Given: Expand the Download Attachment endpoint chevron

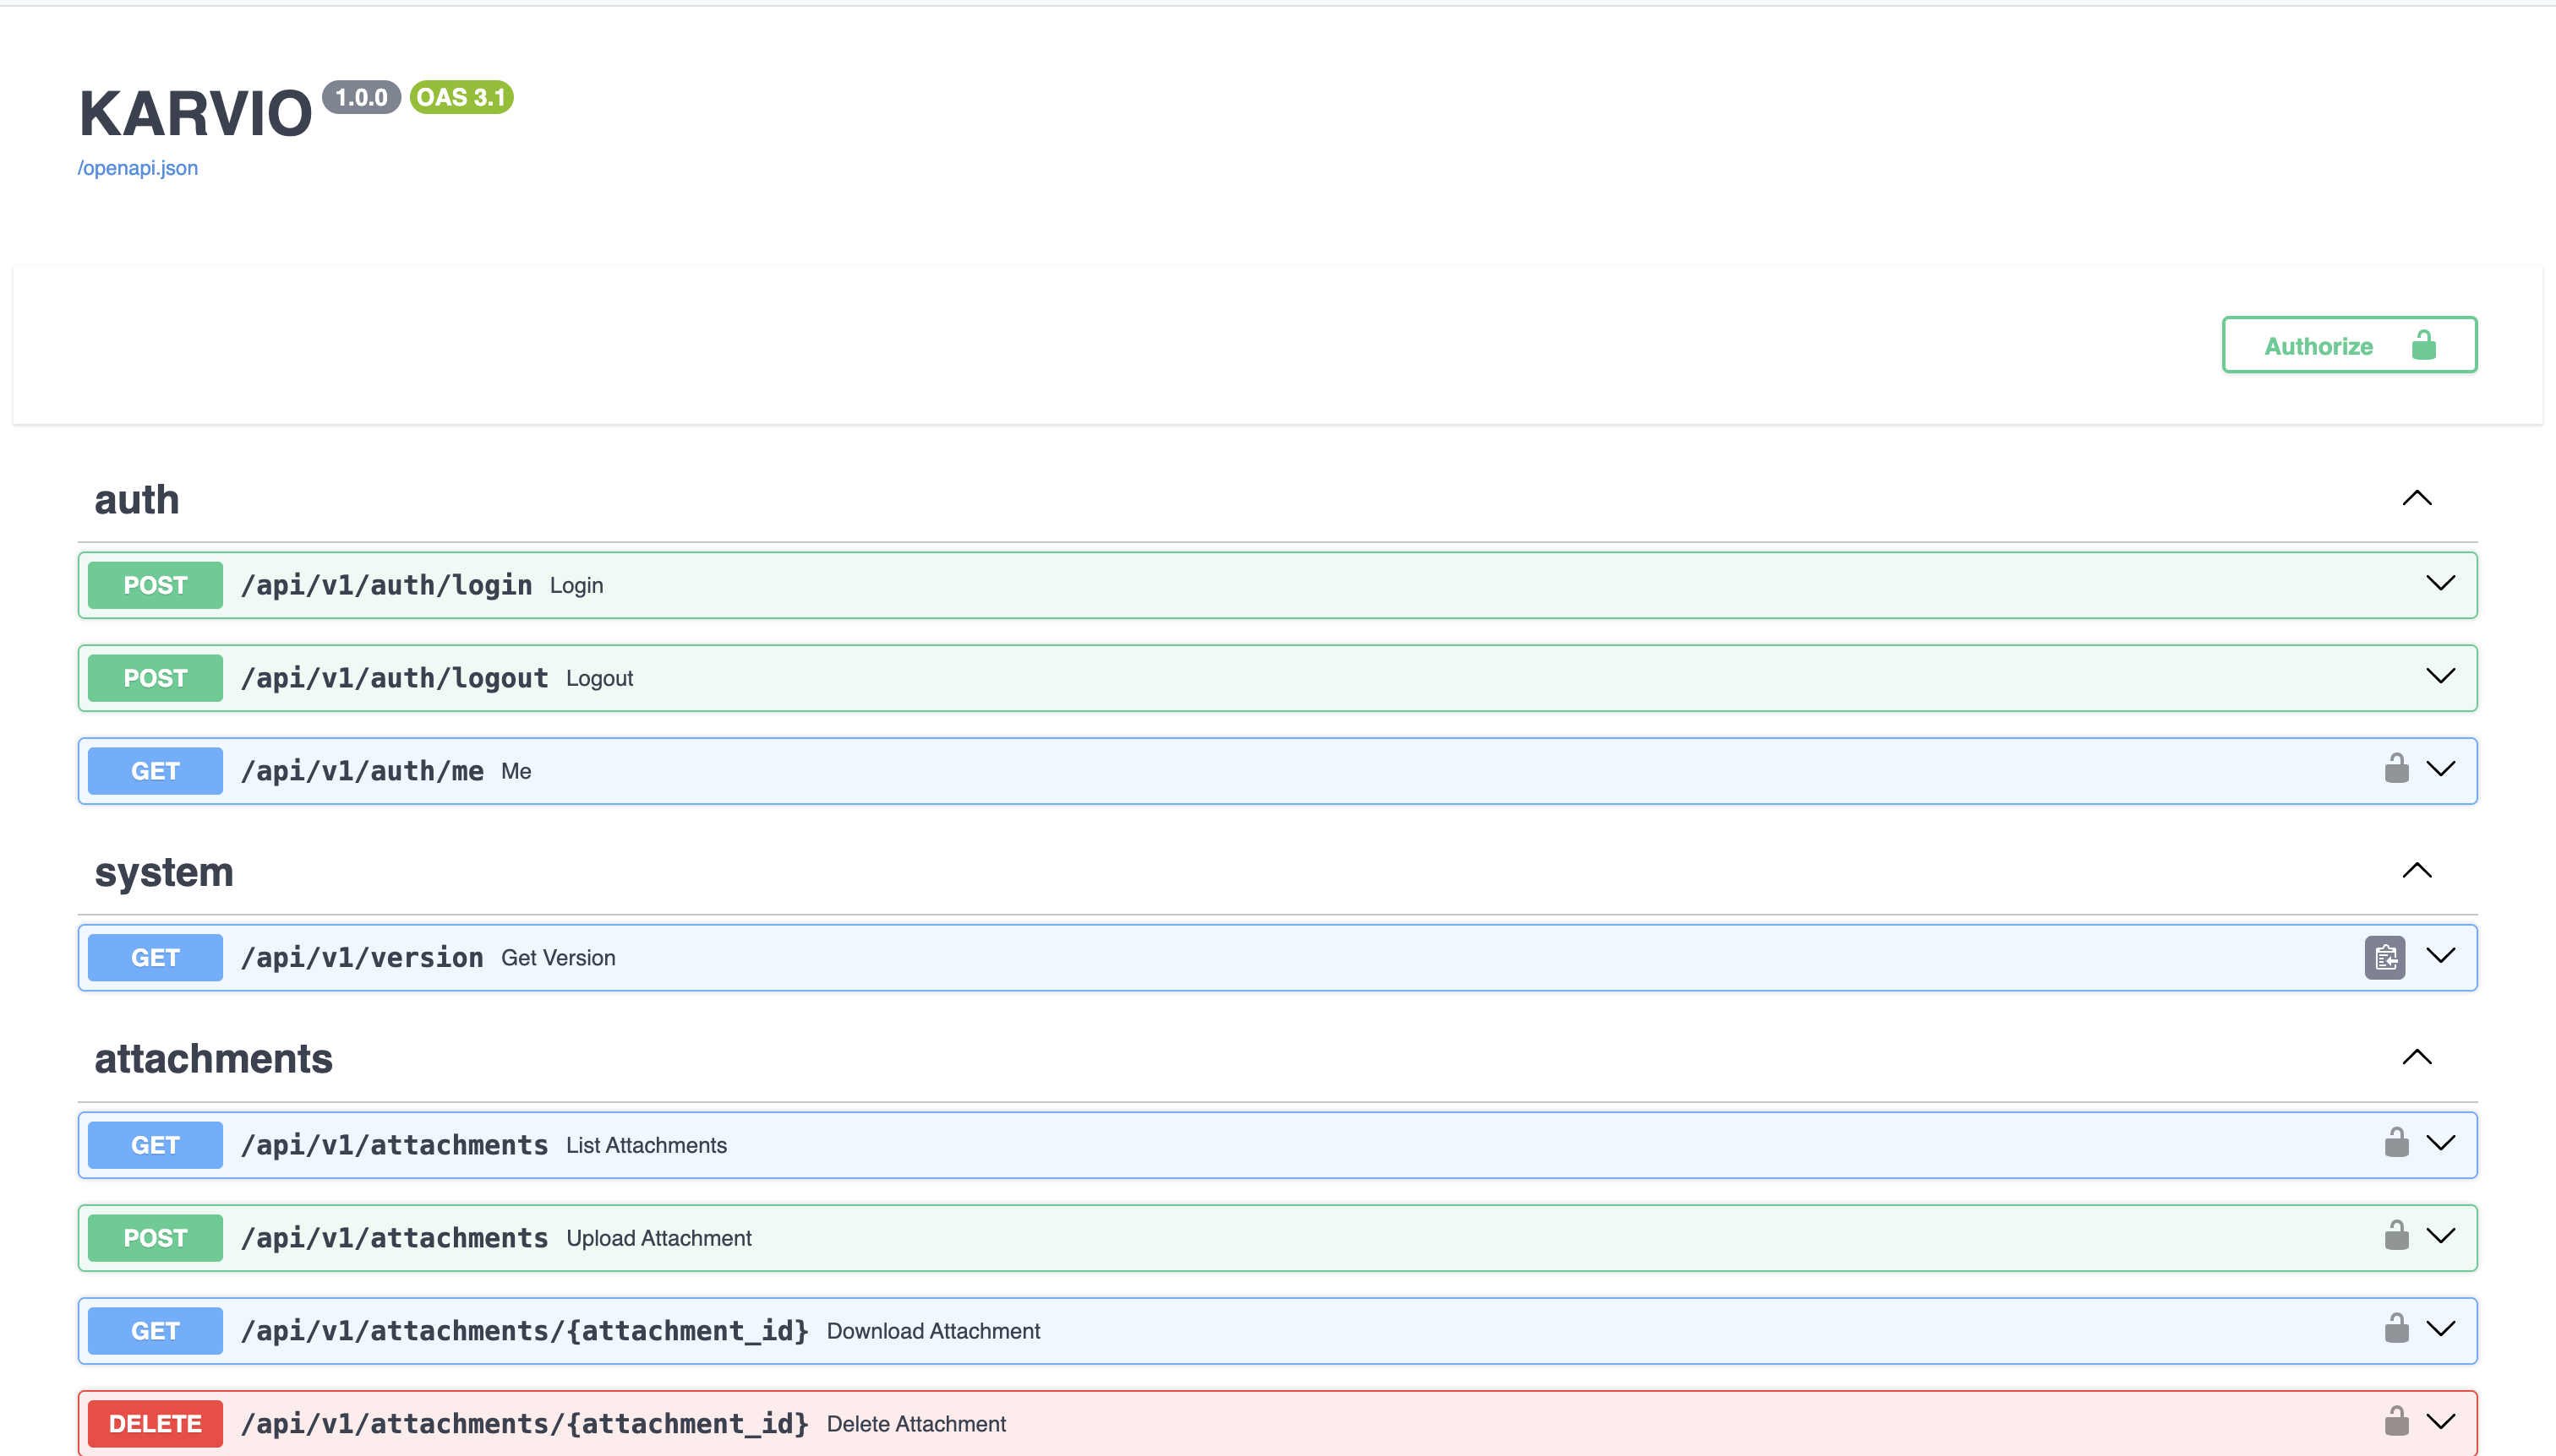Looking at the screenshot, I should pyautogui.click(x=2441, y=1329).
